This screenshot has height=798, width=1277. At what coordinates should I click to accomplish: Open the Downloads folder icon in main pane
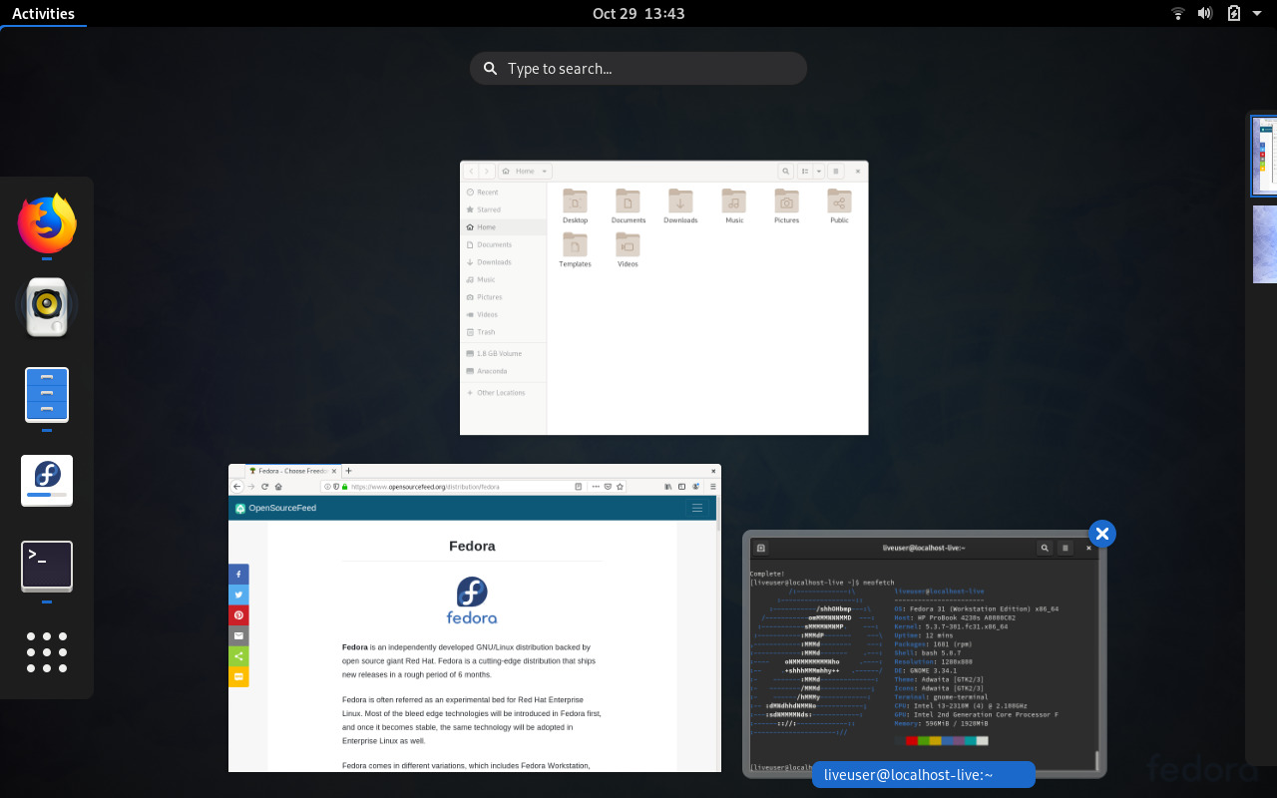click(680, 200)
